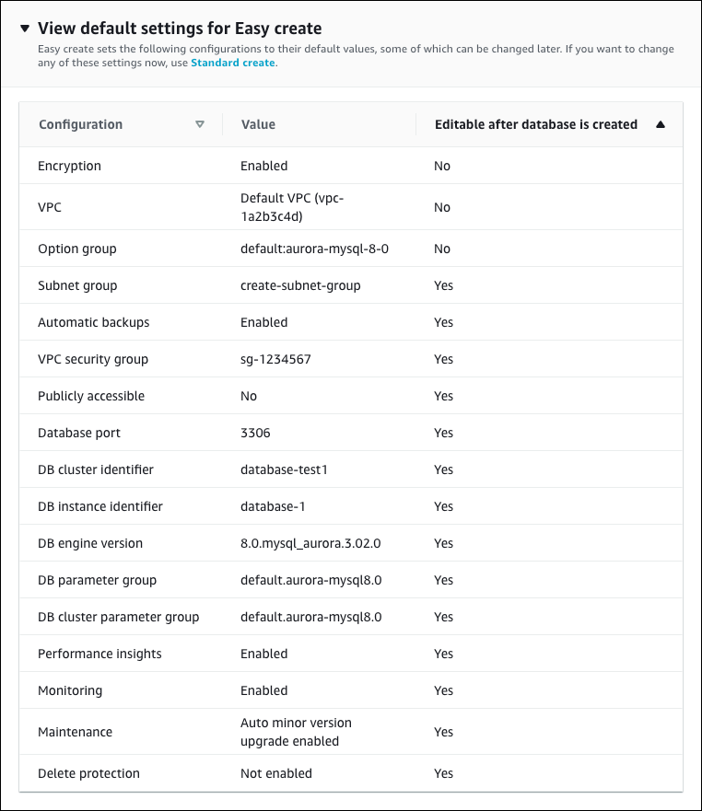
Task: Collapse the View default settings section
Action: [23, 28]
